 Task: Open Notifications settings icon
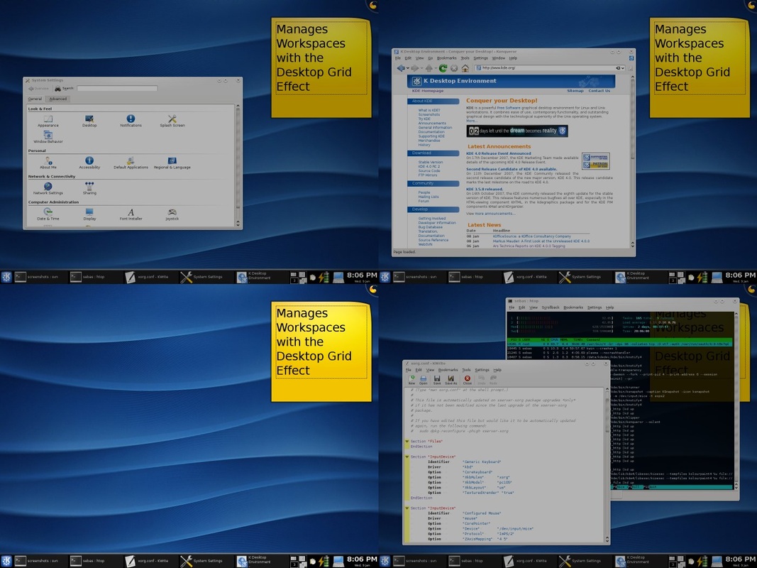pos(131,121)
